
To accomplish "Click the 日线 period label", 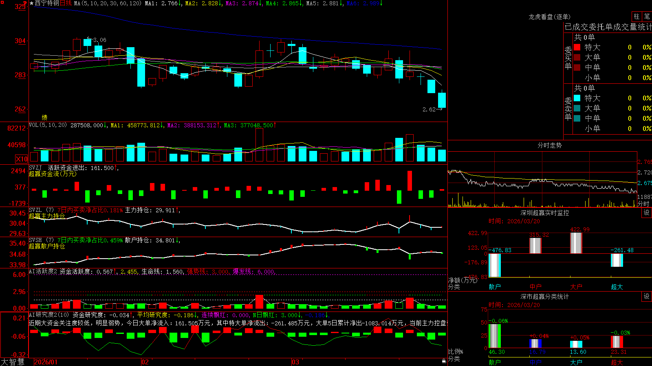I will tap(66, 3).
